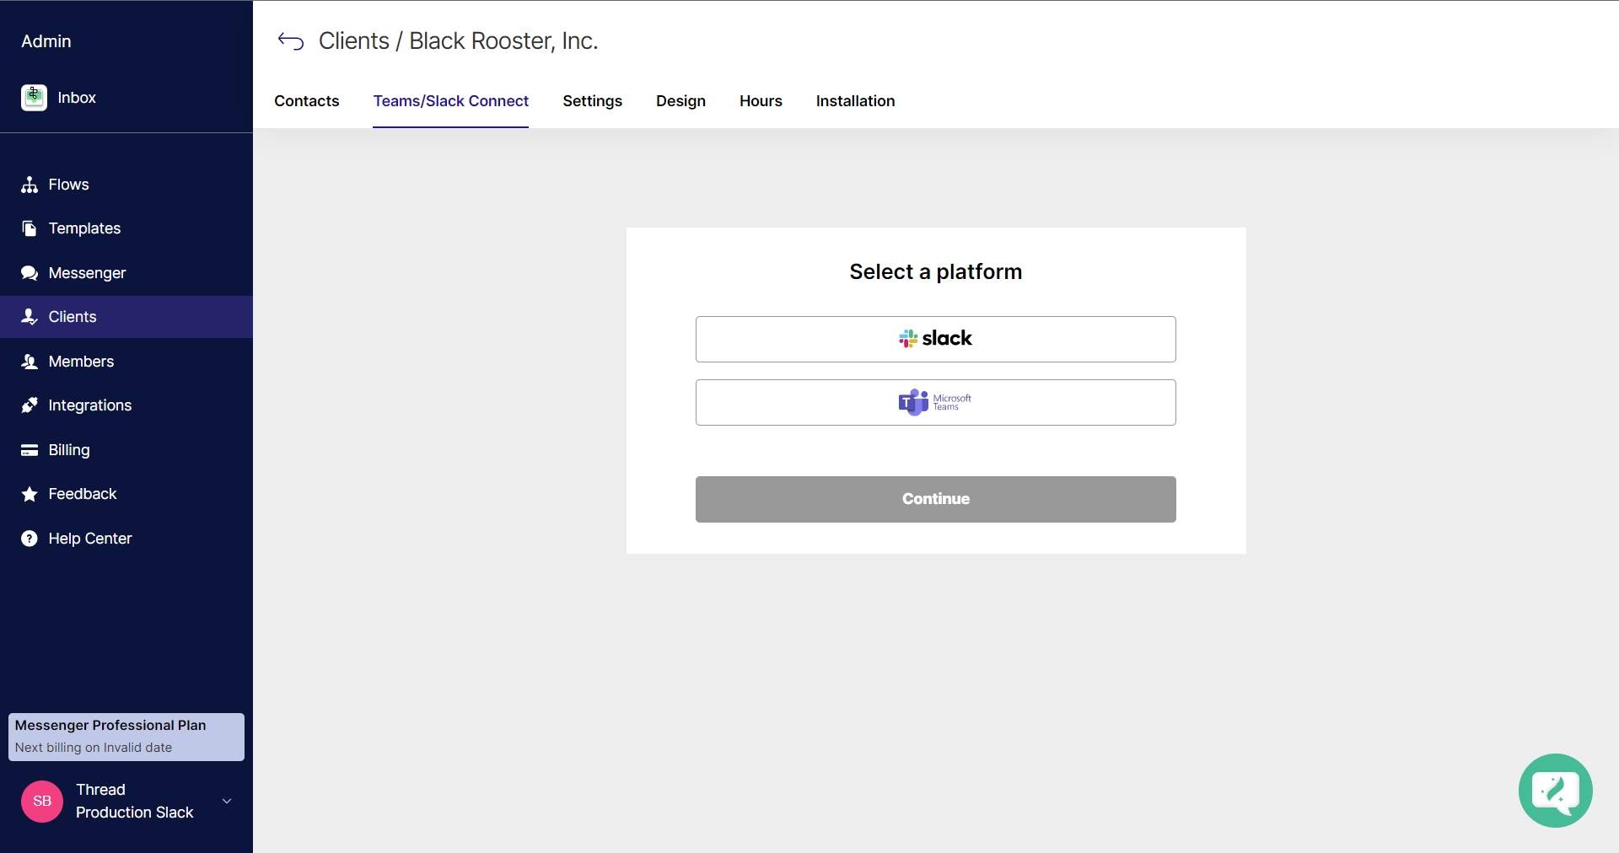Click the Messenger chat bubbles icon
Image resolution: width=1619 pixels, height=853 pixels.
(x=30, y=273)
